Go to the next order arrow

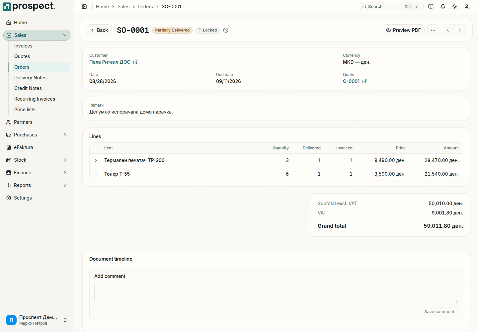[x=460, y=30]
